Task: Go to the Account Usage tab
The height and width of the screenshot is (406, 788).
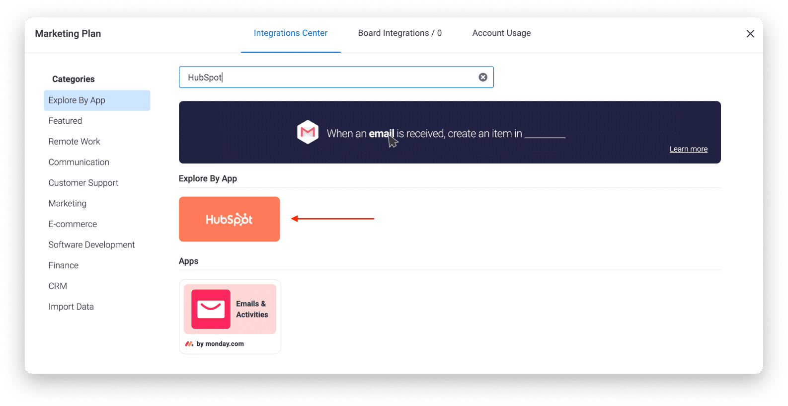Action: 501,33
